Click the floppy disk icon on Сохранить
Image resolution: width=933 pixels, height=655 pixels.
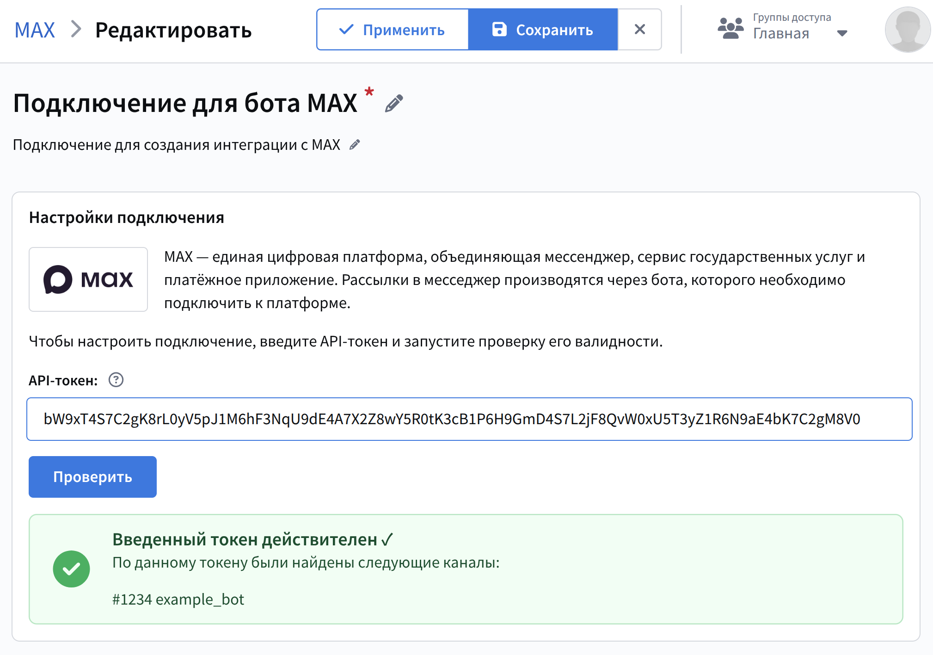499,30
